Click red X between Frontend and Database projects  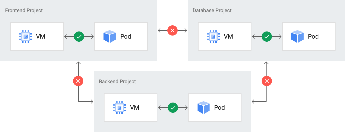click(x=172, y=30)
